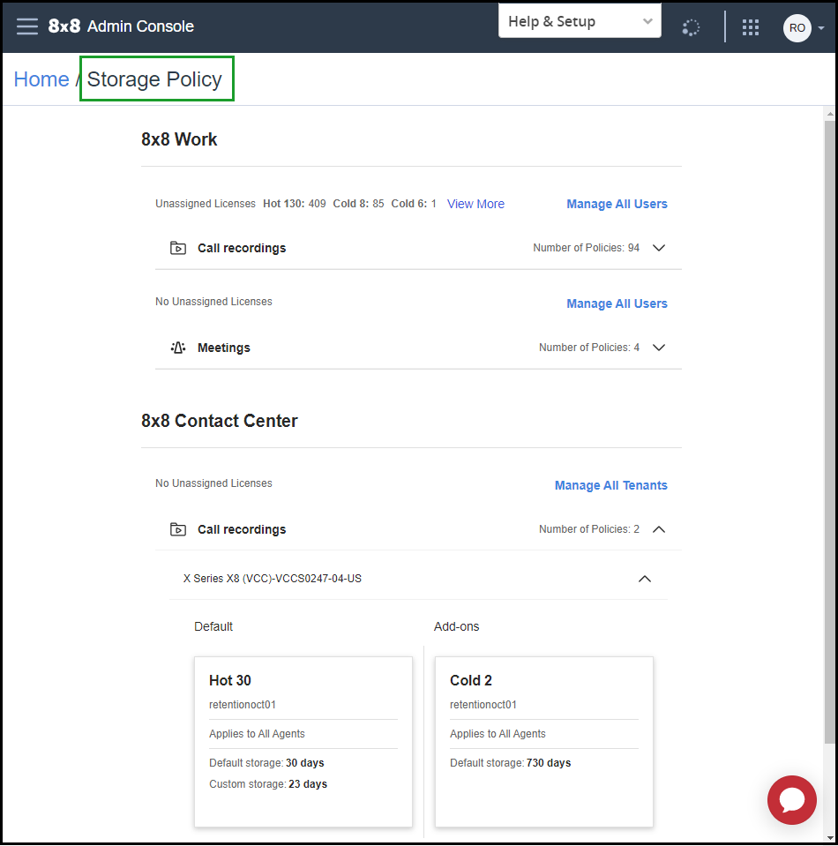The image size is (838, 846).
Task: Click the Default column label
Action: click(213, 626)
